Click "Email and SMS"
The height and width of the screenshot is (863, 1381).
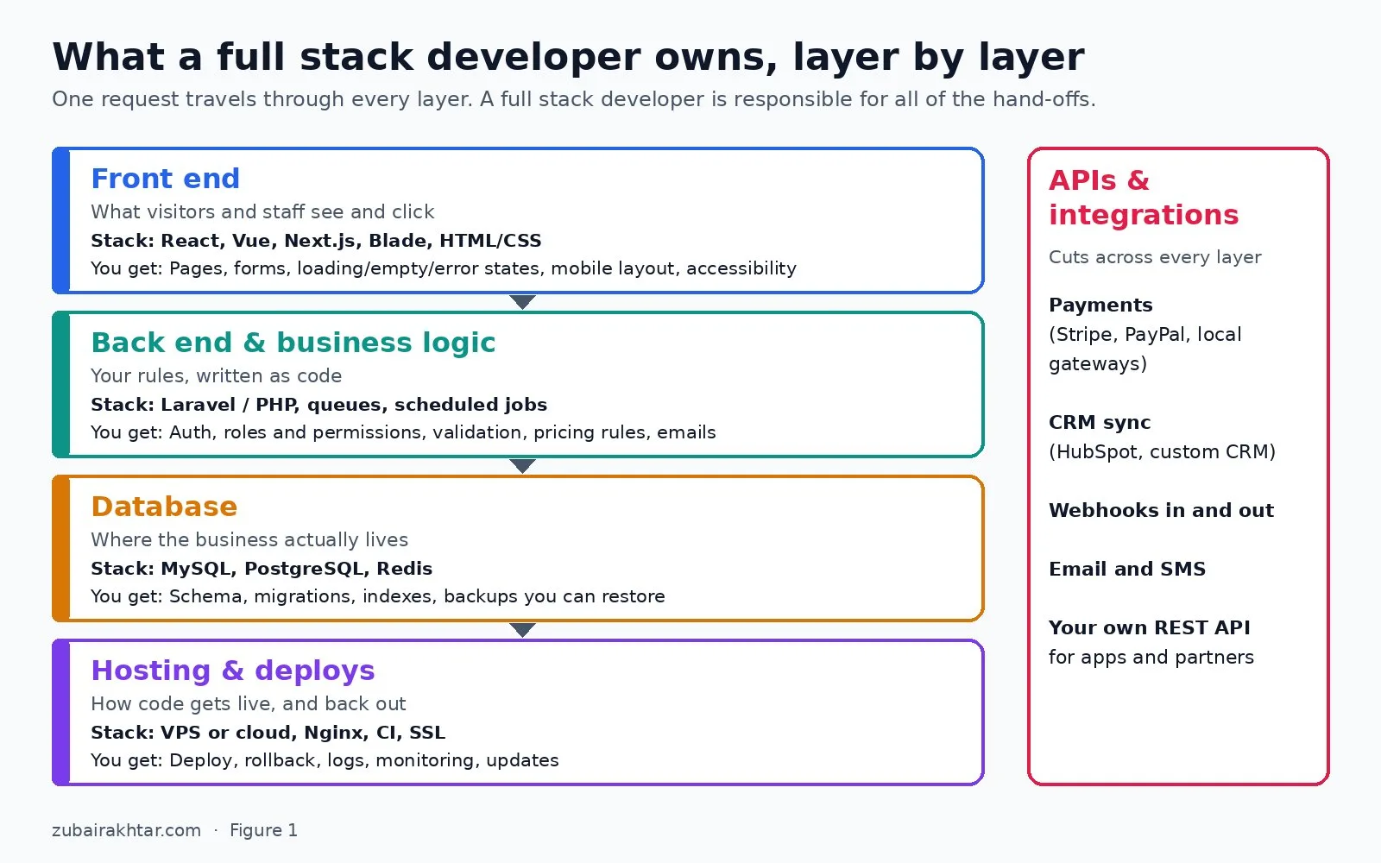tap(1127, 570)
